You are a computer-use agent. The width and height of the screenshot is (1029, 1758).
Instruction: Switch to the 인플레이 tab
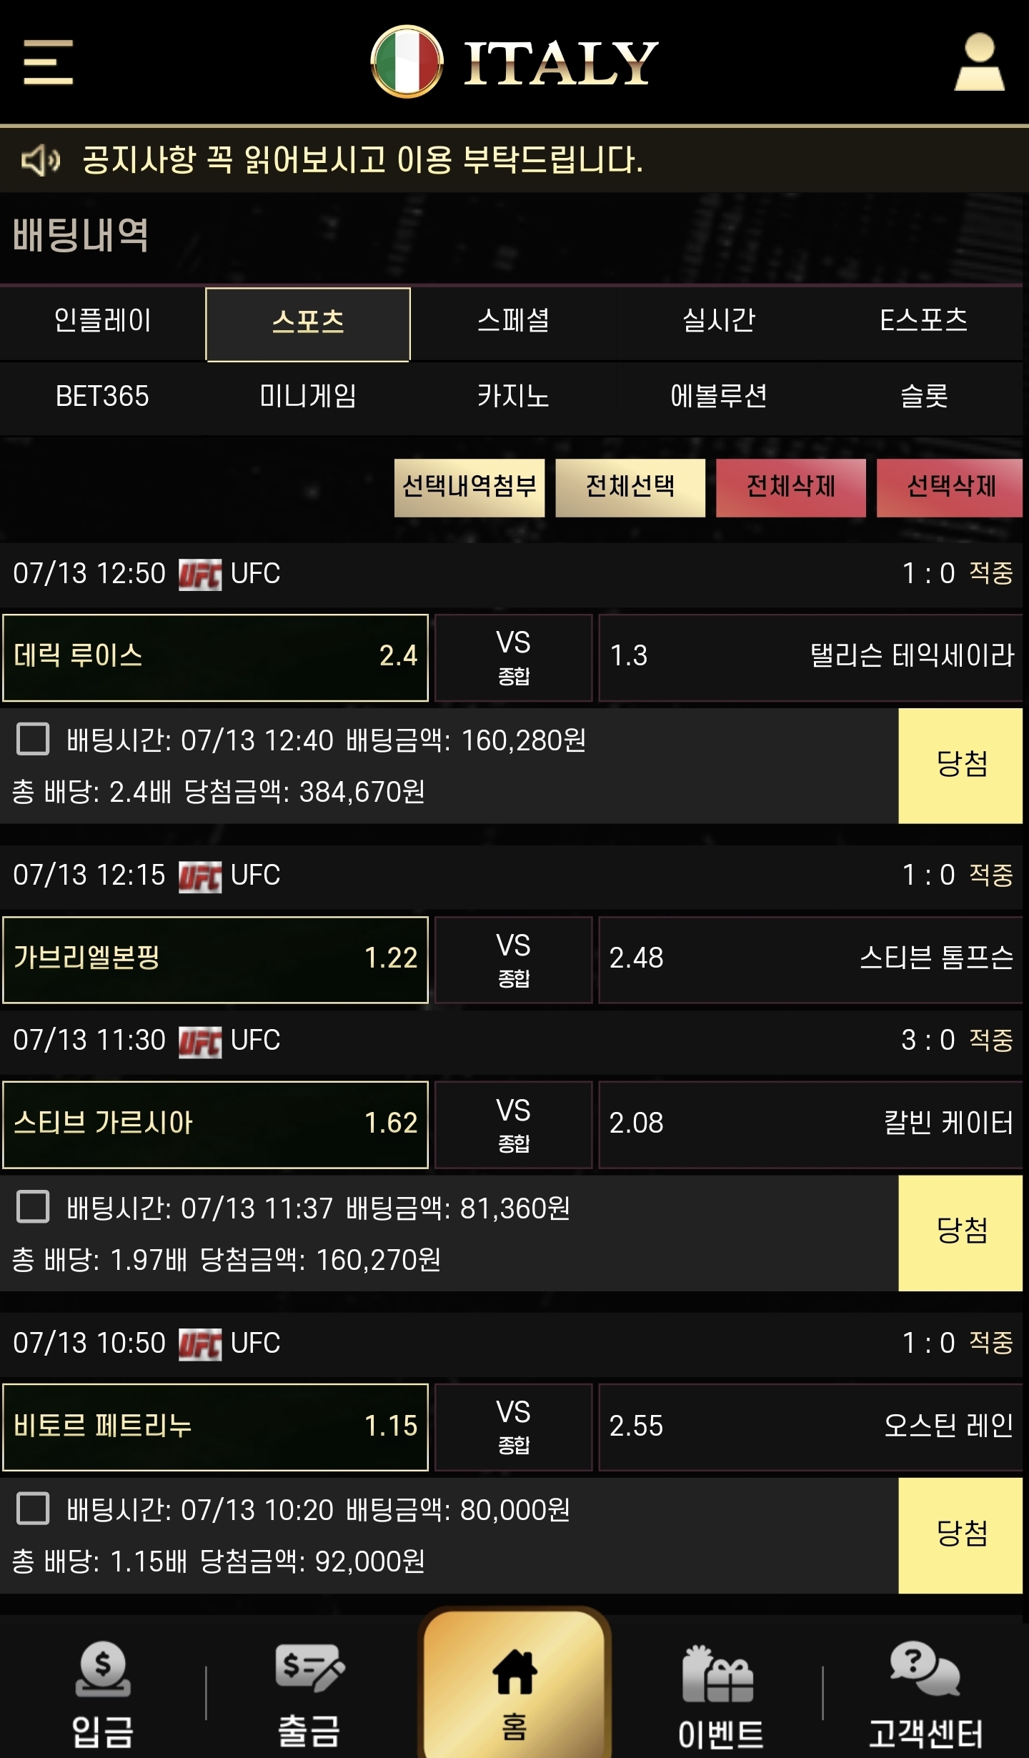(x=103, y=321)
